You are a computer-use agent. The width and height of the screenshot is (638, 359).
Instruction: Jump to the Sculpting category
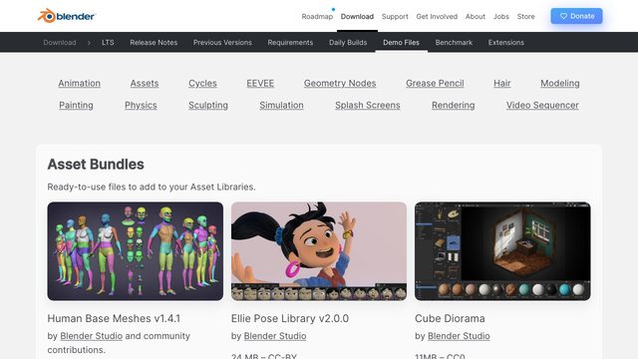pos(208,105)
